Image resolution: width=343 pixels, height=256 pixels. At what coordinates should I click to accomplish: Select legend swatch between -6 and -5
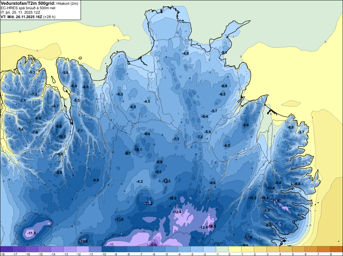158,249
